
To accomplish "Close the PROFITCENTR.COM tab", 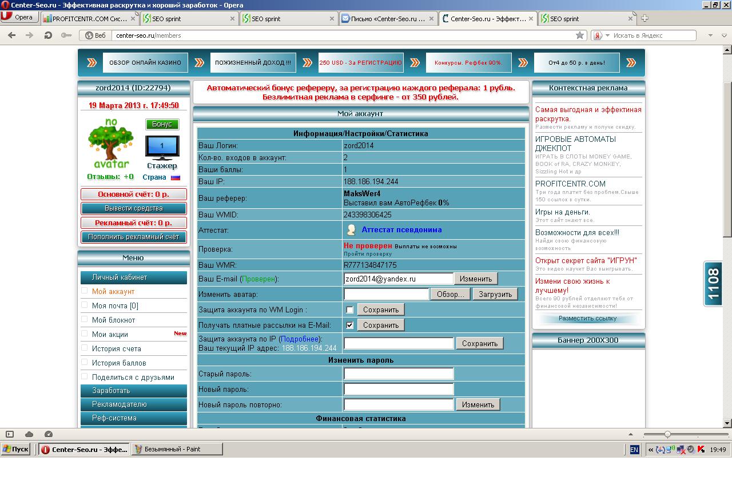I will coord(133,18).
